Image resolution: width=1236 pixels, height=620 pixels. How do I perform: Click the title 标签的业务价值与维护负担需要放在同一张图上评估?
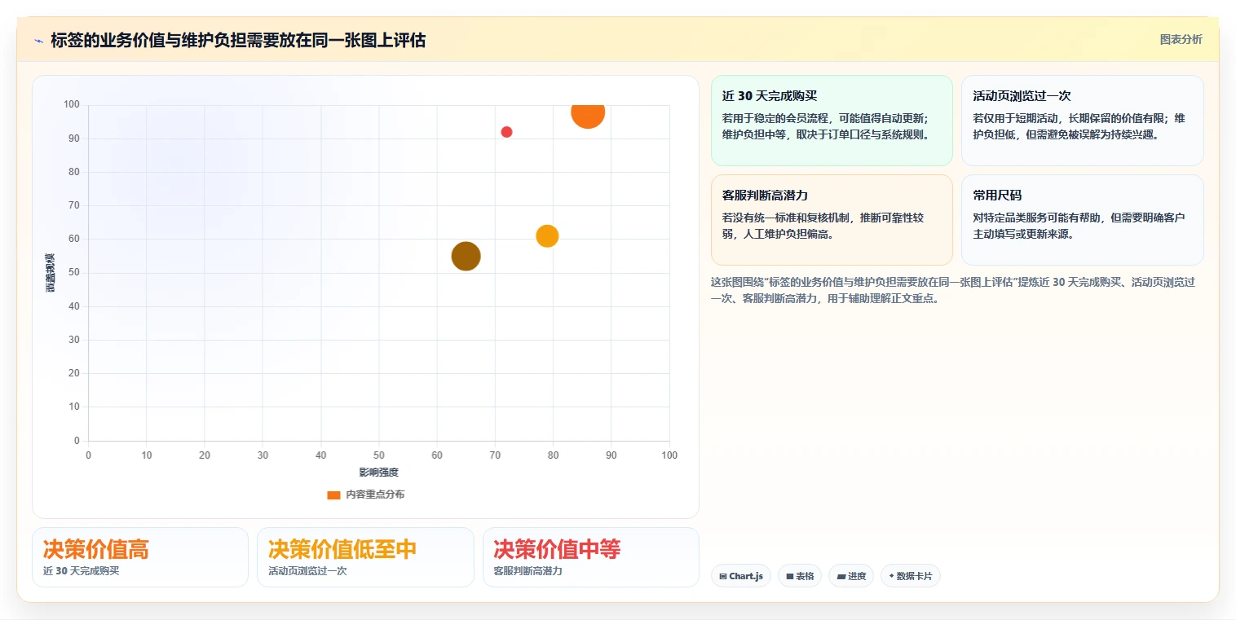point(238,40)
